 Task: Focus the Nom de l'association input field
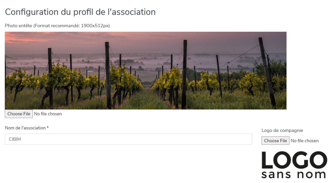pyautogui.click(x=128, y=139)
